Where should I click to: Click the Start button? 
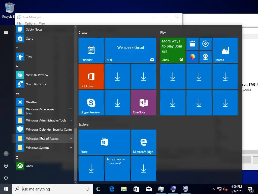[x=6, y=189]
